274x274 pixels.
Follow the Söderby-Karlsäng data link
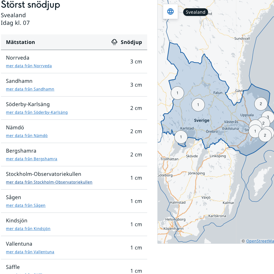[37, 112]
